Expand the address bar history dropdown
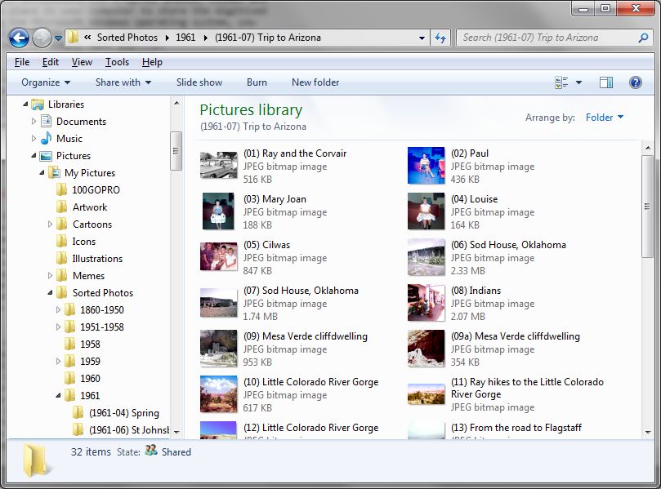The width and height of the screenshot is (661, 489). click(422, 38)
